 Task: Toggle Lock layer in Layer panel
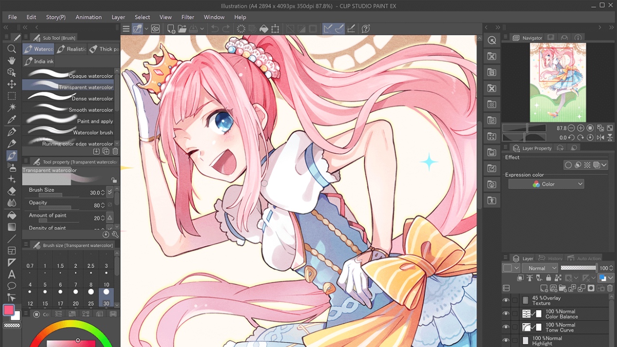(549, 278)
